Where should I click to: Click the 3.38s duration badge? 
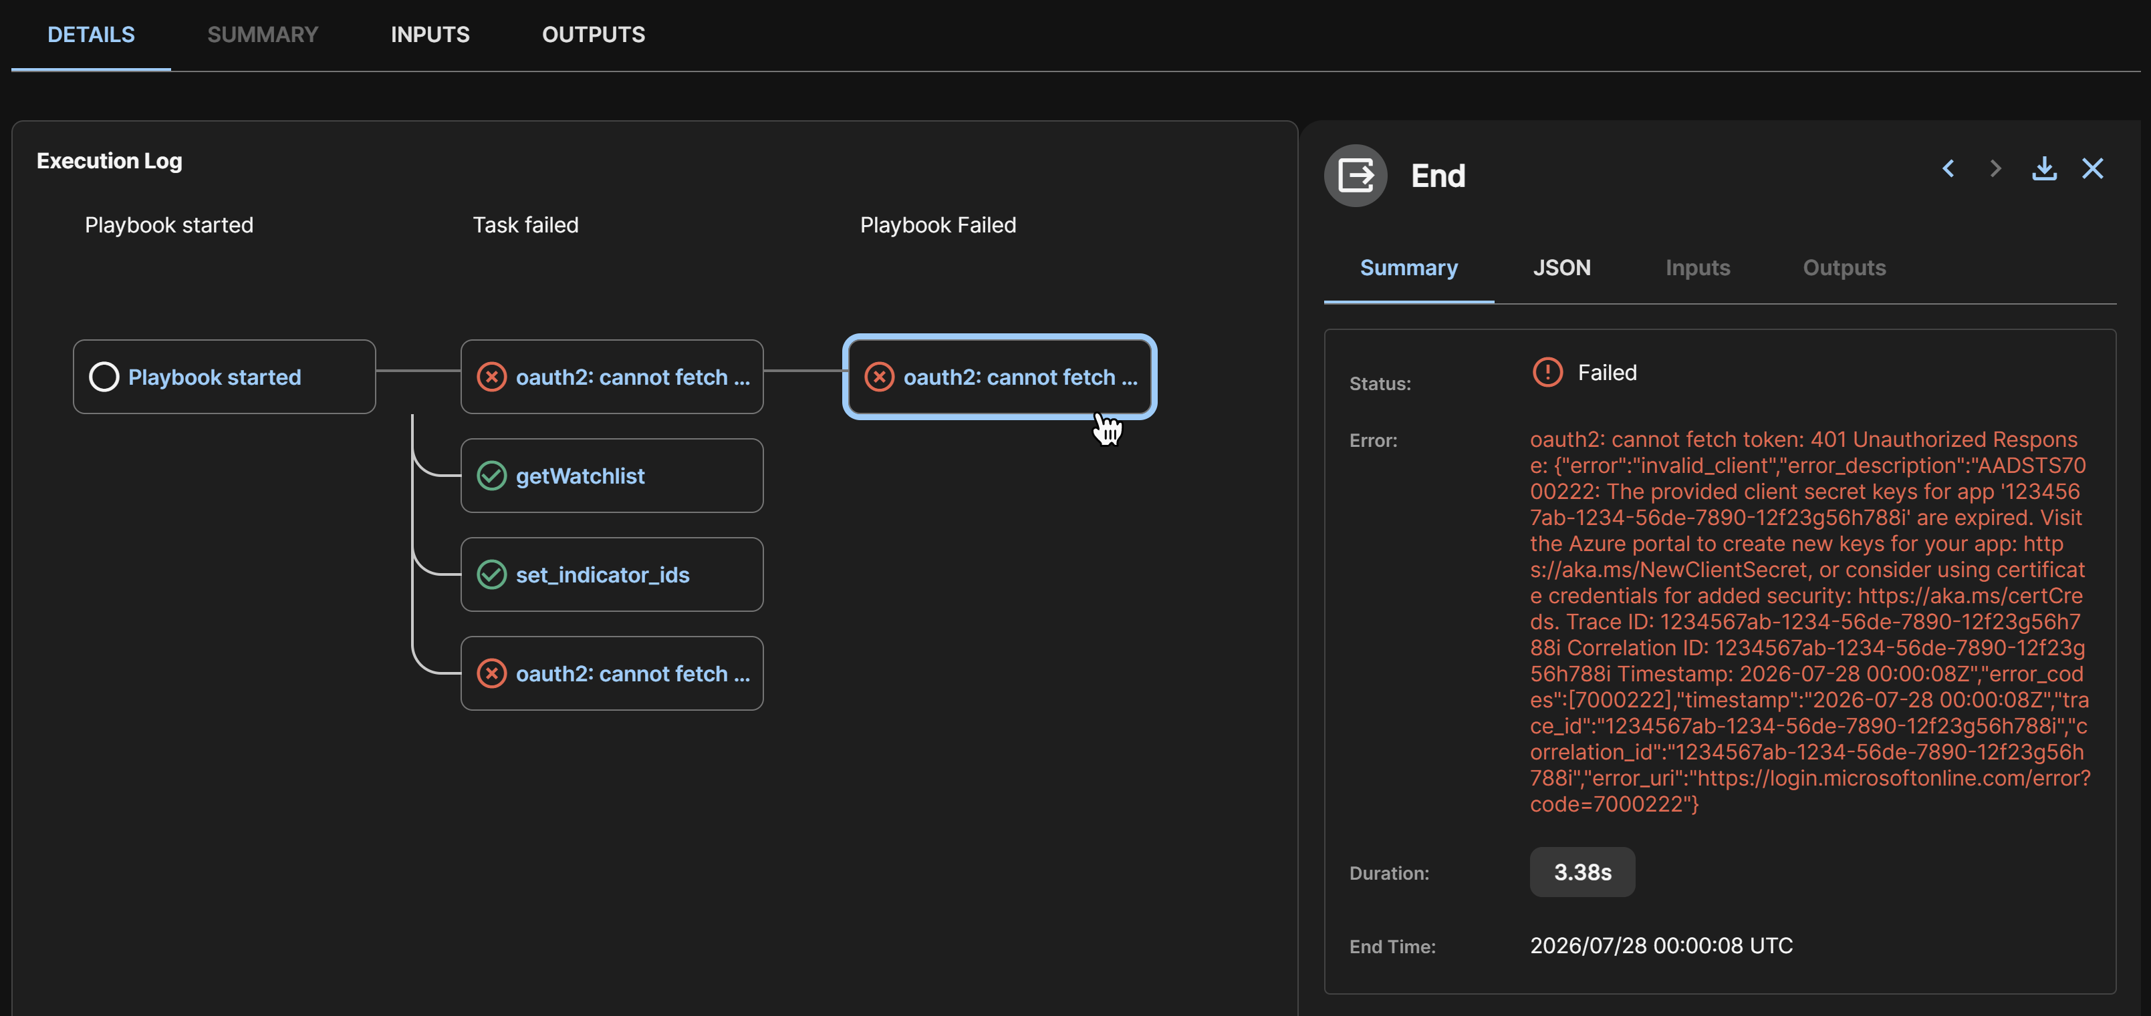point(1581,872)
